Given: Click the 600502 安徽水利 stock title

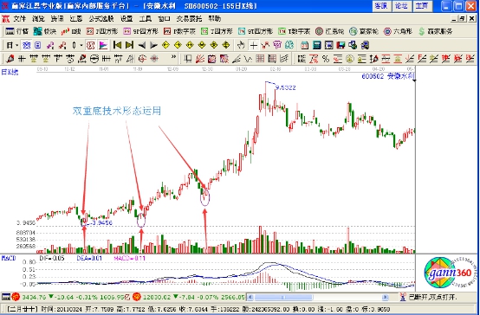Looking at the screenshot, I should pos(388,76).
